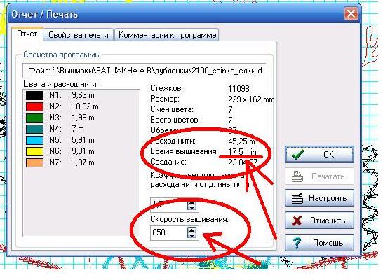Cancel the dialog with Отменить
The image size is (390, 280).
click(319, 220)
